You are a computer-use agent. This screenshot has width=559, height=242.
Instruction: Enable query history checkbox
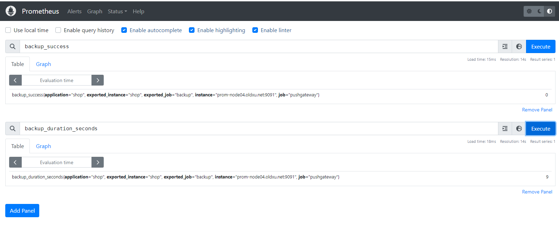click(x=58, y=30)
